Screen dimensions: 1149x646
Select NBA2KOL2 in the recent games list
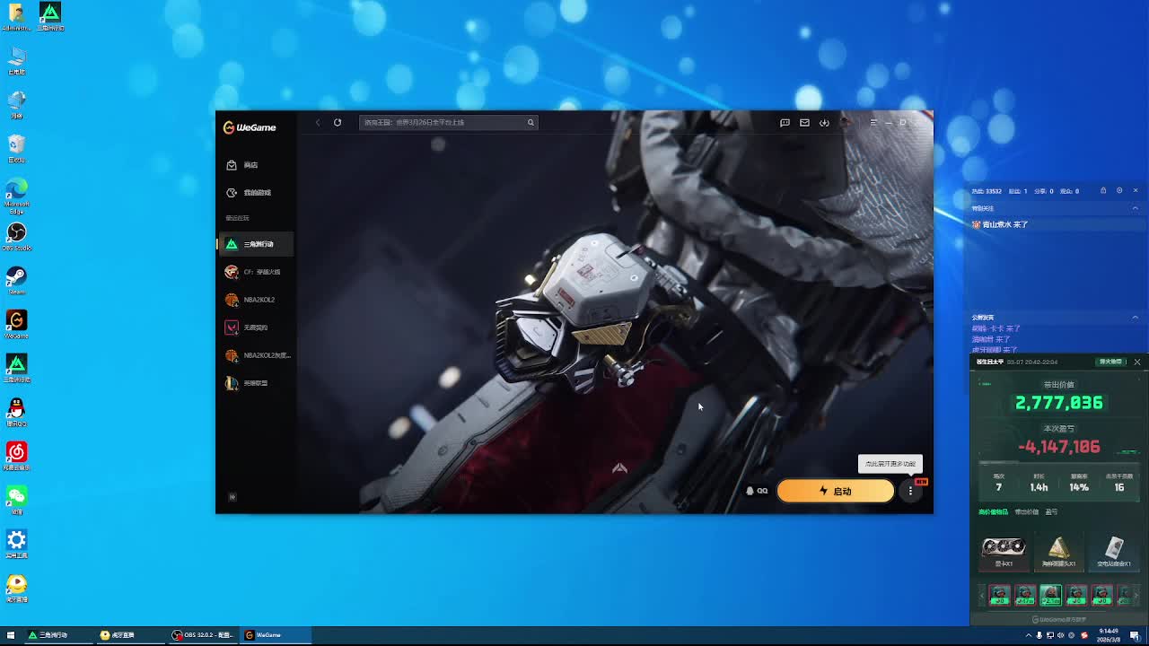tap(259, 300)
